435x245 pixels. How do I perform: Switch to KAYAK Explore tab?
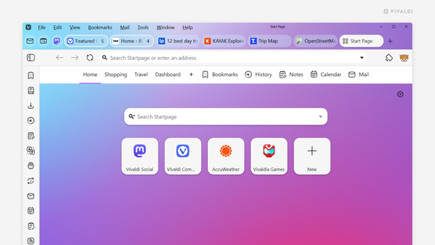224,41
